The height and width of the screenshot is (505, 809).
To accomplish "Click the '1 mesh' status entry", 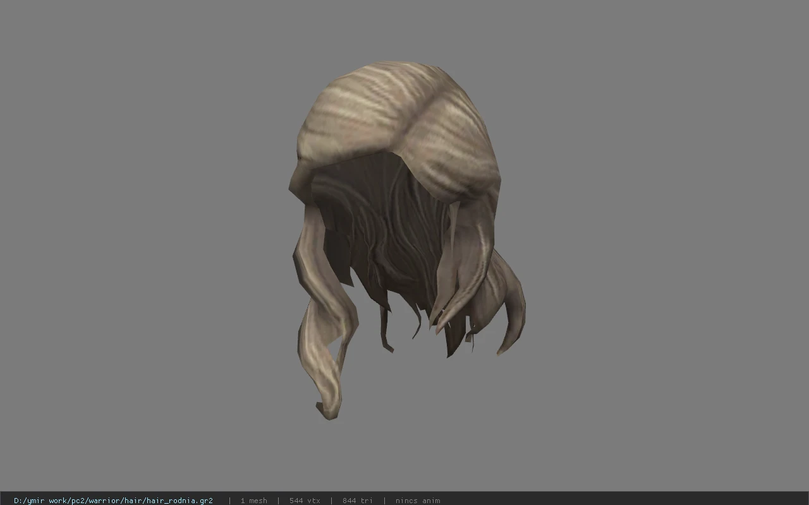I will pos(253,501).
